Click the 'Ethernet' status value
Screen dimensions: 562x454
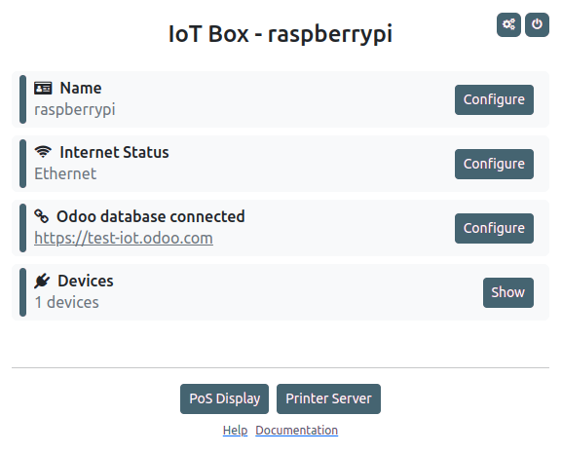(x=65, y=174)
